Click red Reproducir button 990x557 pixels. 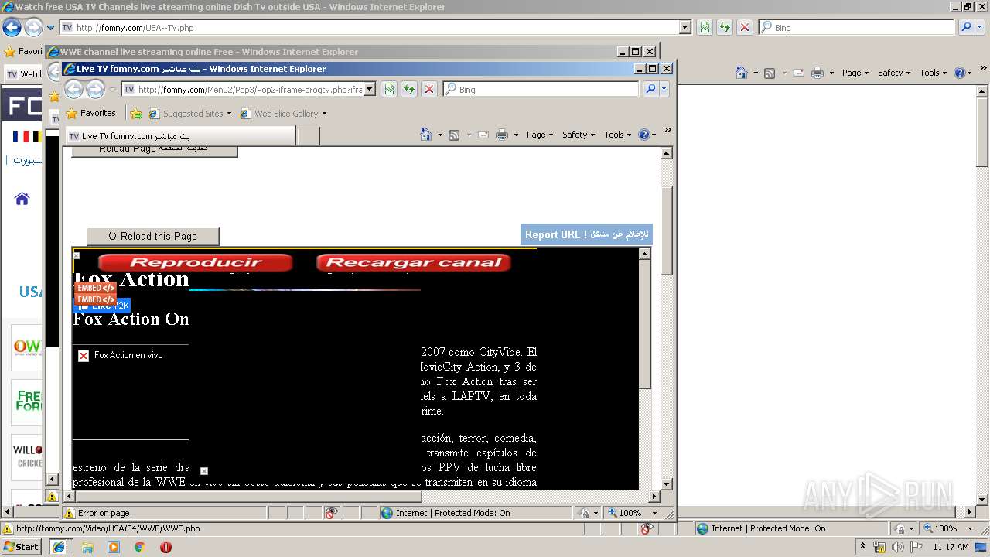pyautogui.click(x=196, y=262)
